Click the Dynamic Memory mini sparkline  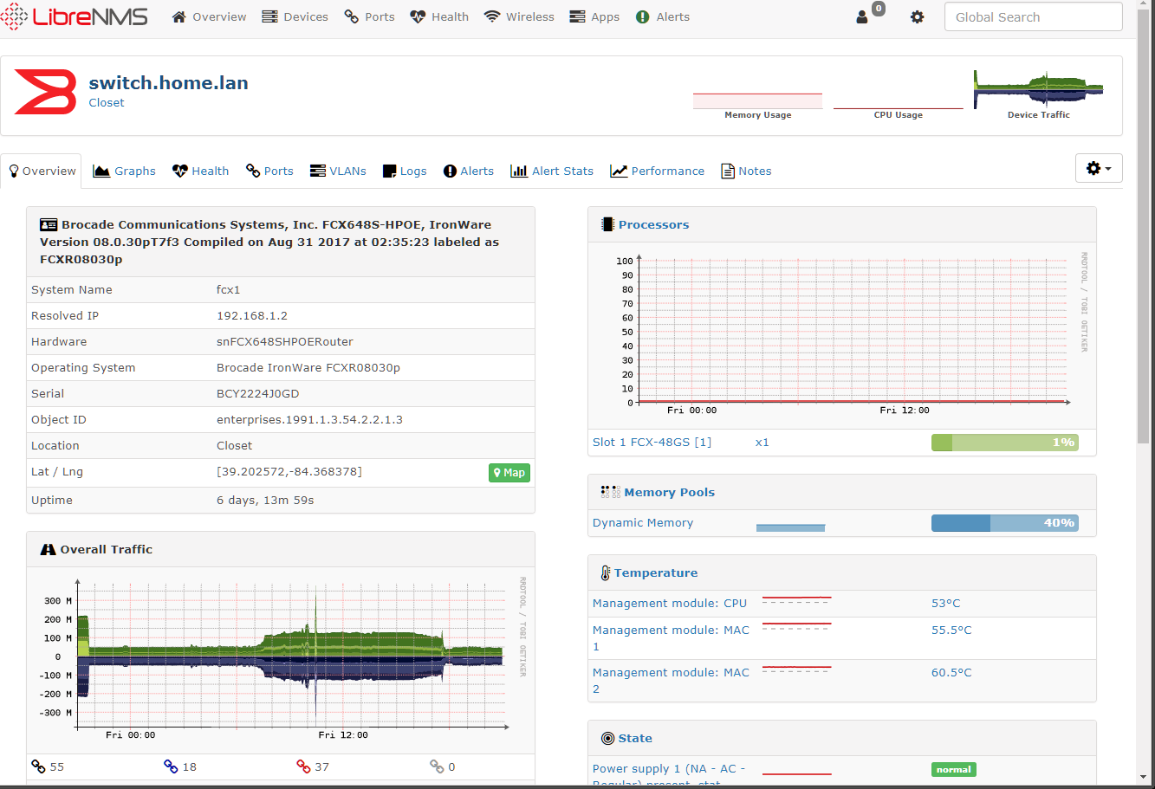[x=790, y=527]
